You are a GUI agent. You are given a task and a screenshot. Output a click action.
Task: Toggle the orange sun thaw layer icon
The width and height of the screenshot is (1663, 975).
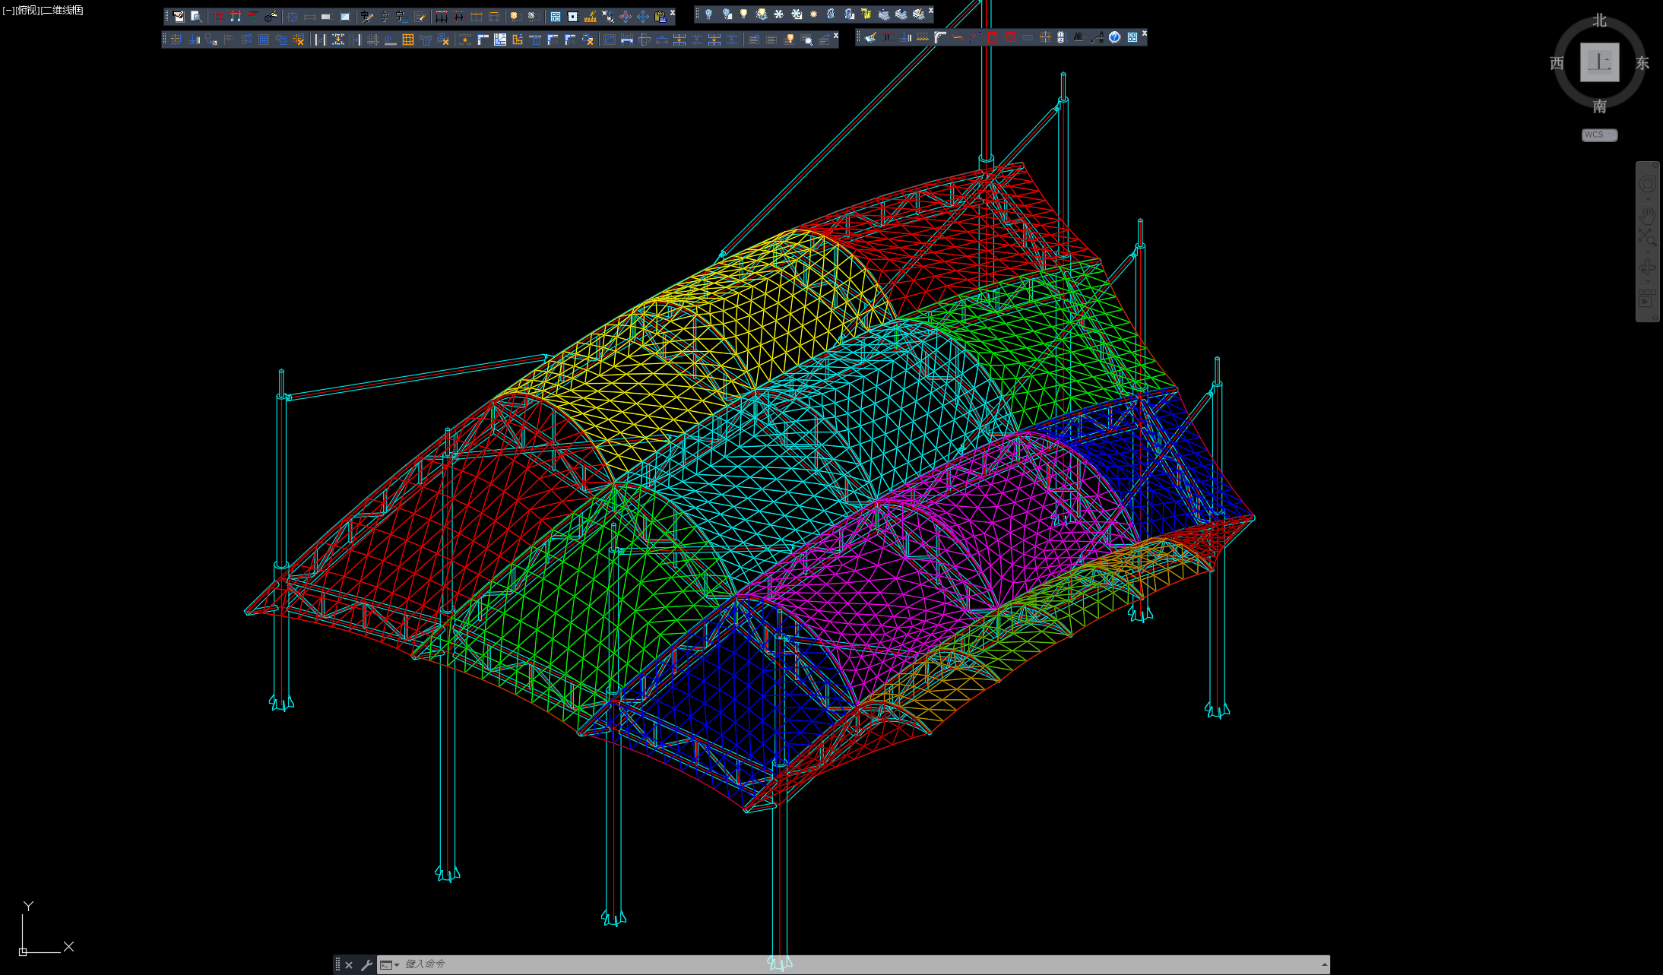coord(813,14)
